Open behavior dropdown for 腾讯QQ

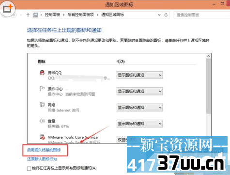tap(139, 75)
